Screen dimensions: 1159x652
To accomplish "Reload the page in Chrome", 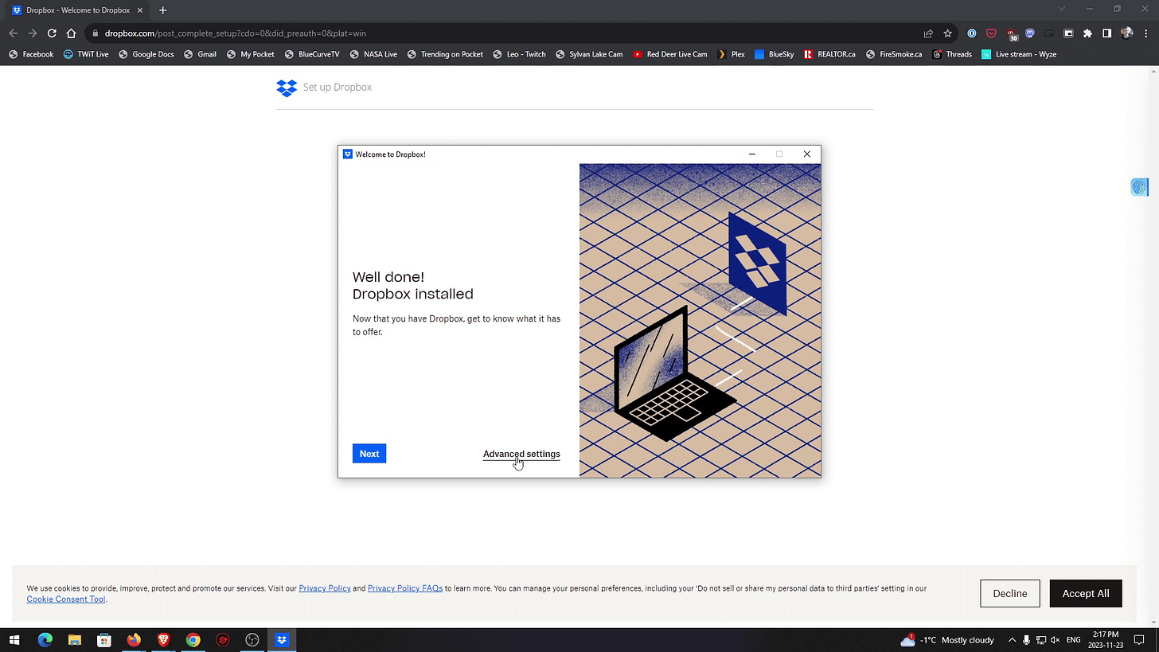I will [x=52, y=33].
